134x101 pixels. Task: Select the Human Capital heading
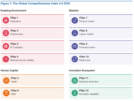pyautogui.click(x=9, y=70)
